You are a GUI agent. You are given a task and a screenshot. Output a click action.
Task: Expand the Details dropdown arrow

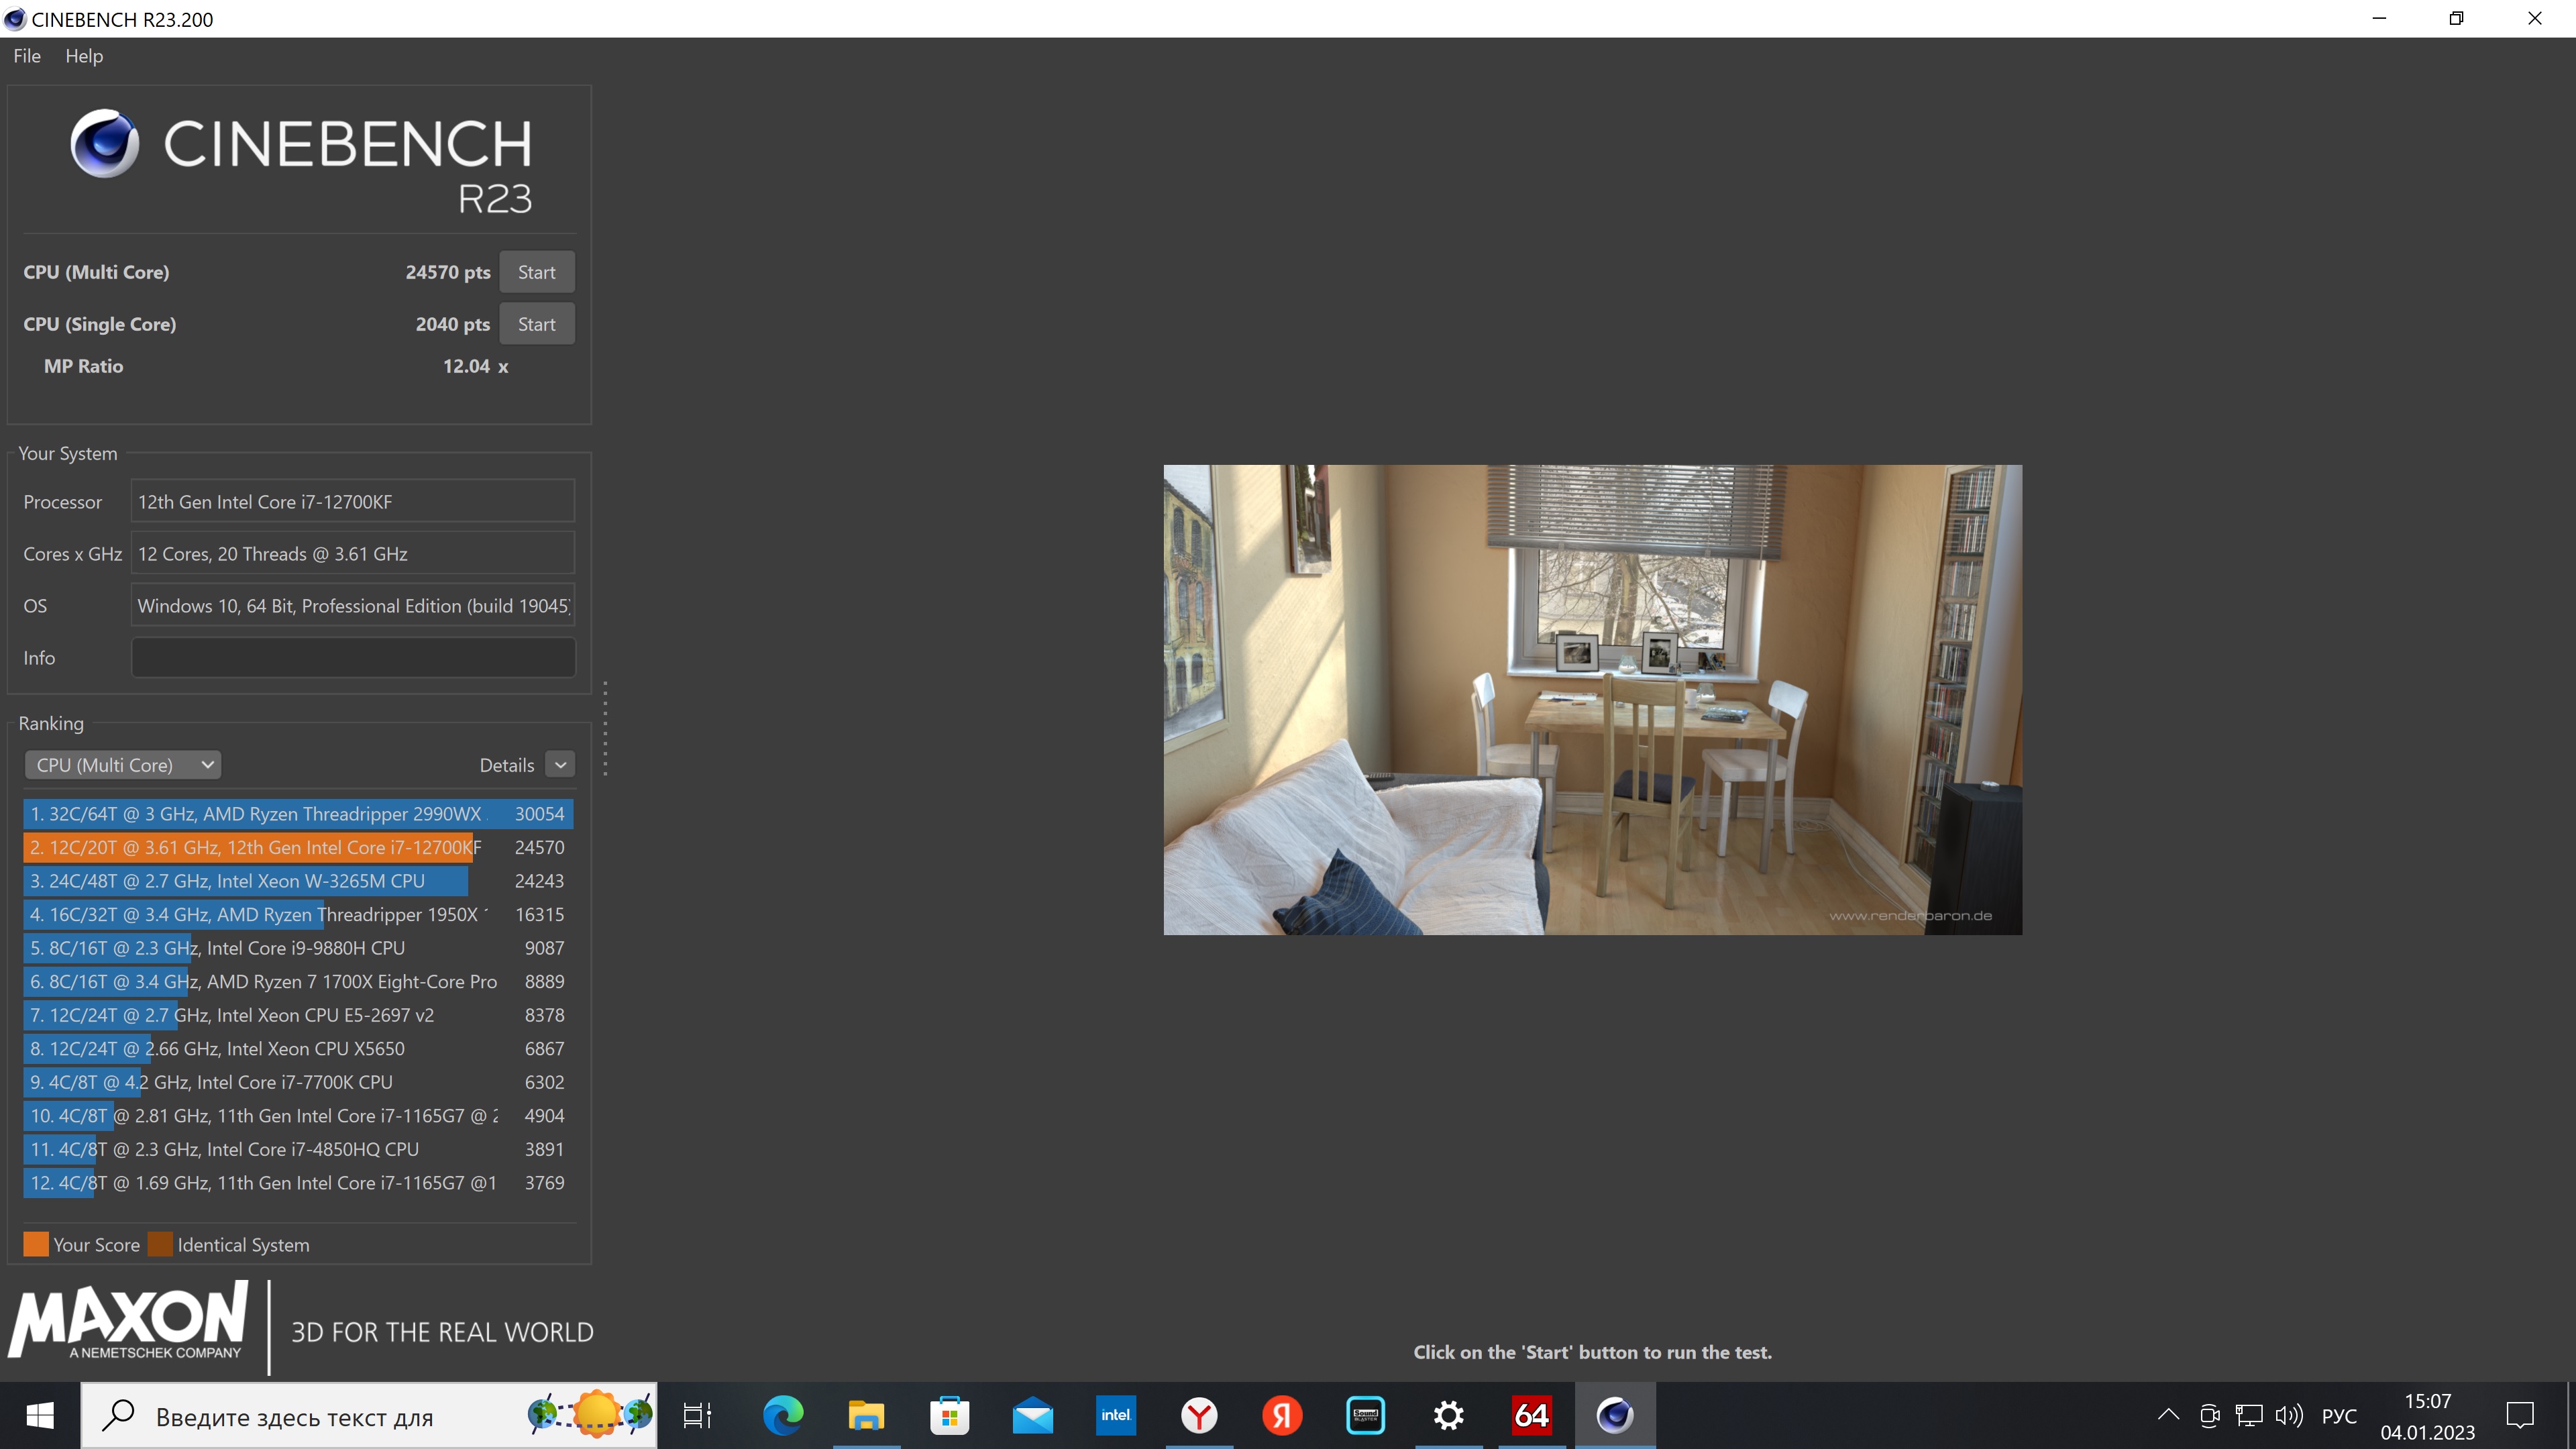[560, 765]
